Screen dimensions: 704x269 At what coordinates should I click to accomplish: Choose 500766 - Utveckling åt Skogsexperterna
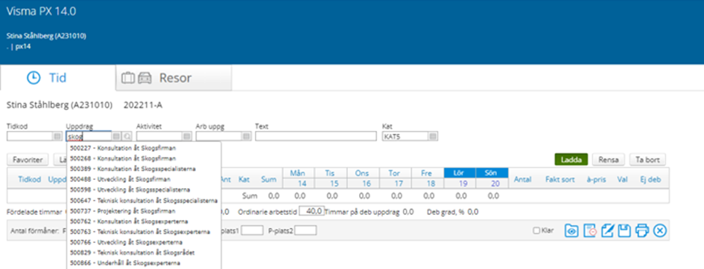tap(126, 242)
